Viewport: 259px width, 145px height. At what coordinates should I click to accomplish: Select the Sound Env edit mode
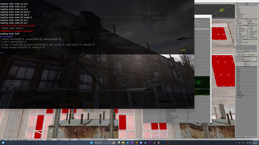pyautogui.click(x=241, y=31)
